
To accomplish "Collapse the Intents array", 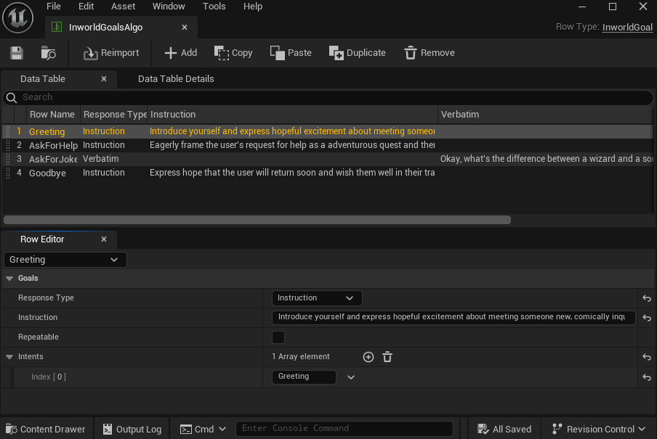I will click(x=9, y=357).
